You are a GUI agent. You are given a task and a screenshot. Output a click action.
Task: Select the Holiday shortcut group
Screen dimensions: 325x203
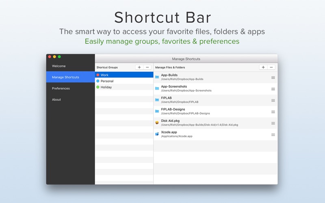pos(124,87)
